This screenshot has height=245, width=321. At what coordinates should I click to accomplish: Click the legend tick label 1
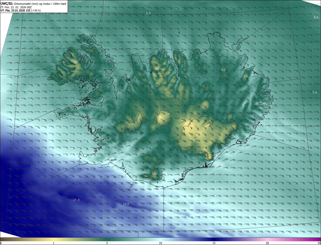pyautogui.click(x=54, y=243)
